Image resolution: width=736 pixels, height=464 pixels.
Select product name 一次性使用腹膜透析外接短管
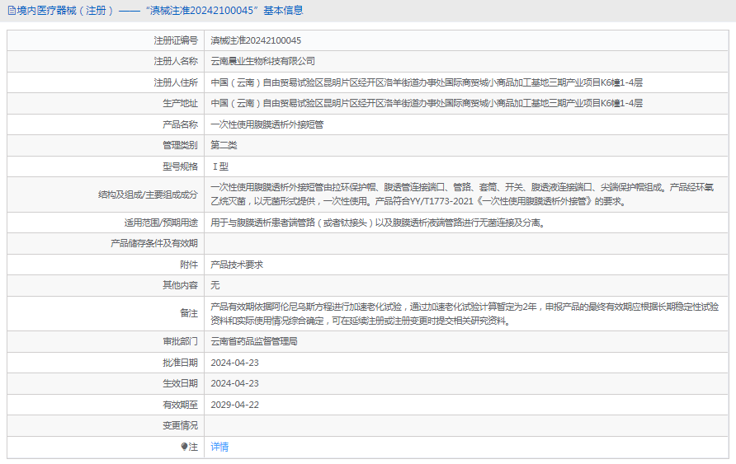pos(267,124)
